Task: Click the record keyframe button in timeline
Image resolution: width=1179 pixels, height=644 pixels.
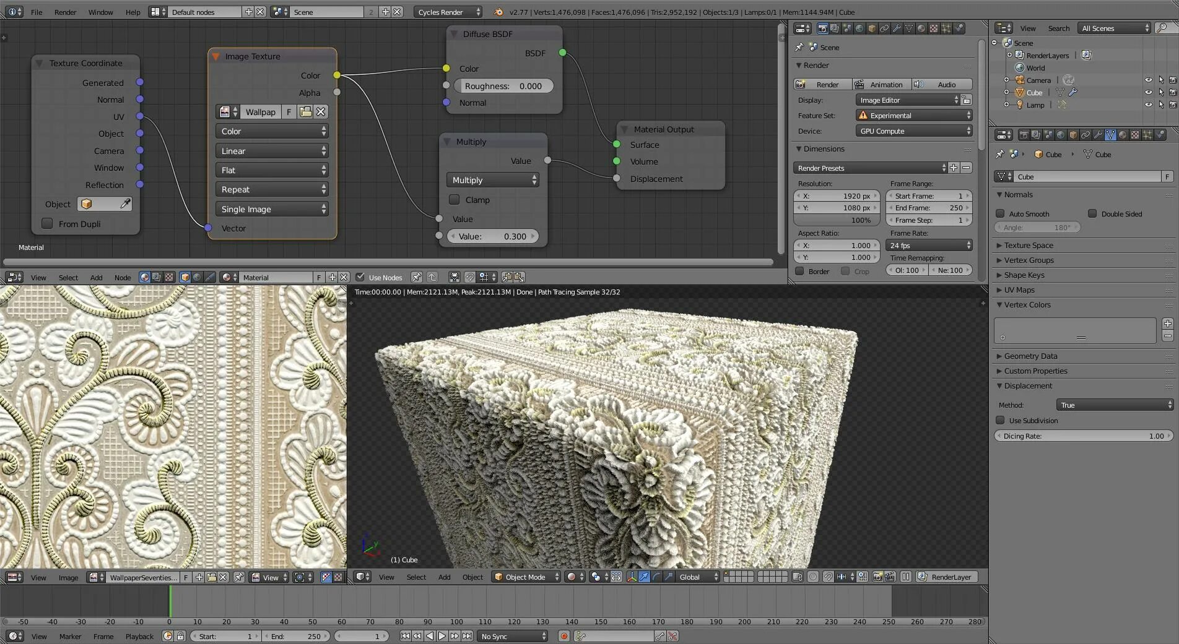Action: point(563,636)
